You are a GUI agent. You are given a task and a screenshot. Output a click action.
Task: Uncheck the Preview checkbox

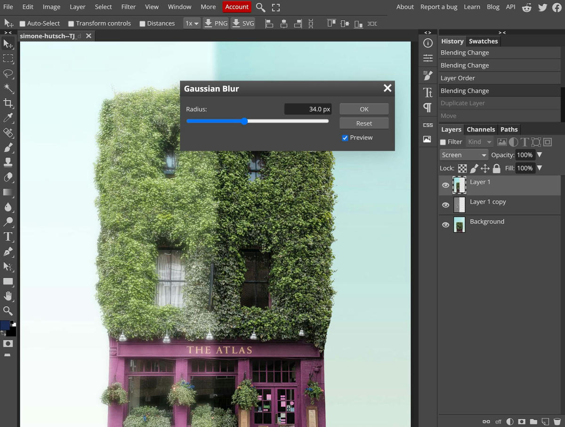pos(345,138)
